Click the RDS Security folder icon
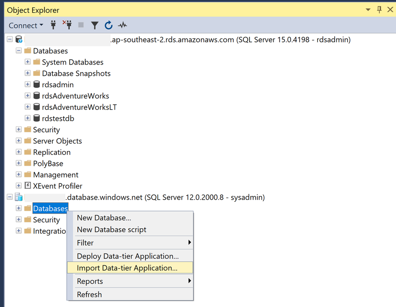This screenshot has height=307, width=396. click(x=27, y=129)
